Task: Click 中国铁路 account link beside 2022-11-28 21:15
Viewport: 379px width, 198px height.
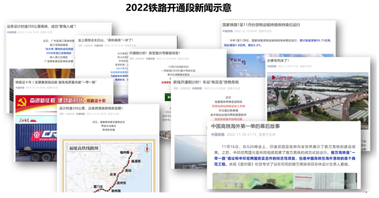Action: (x=217, y=135)
